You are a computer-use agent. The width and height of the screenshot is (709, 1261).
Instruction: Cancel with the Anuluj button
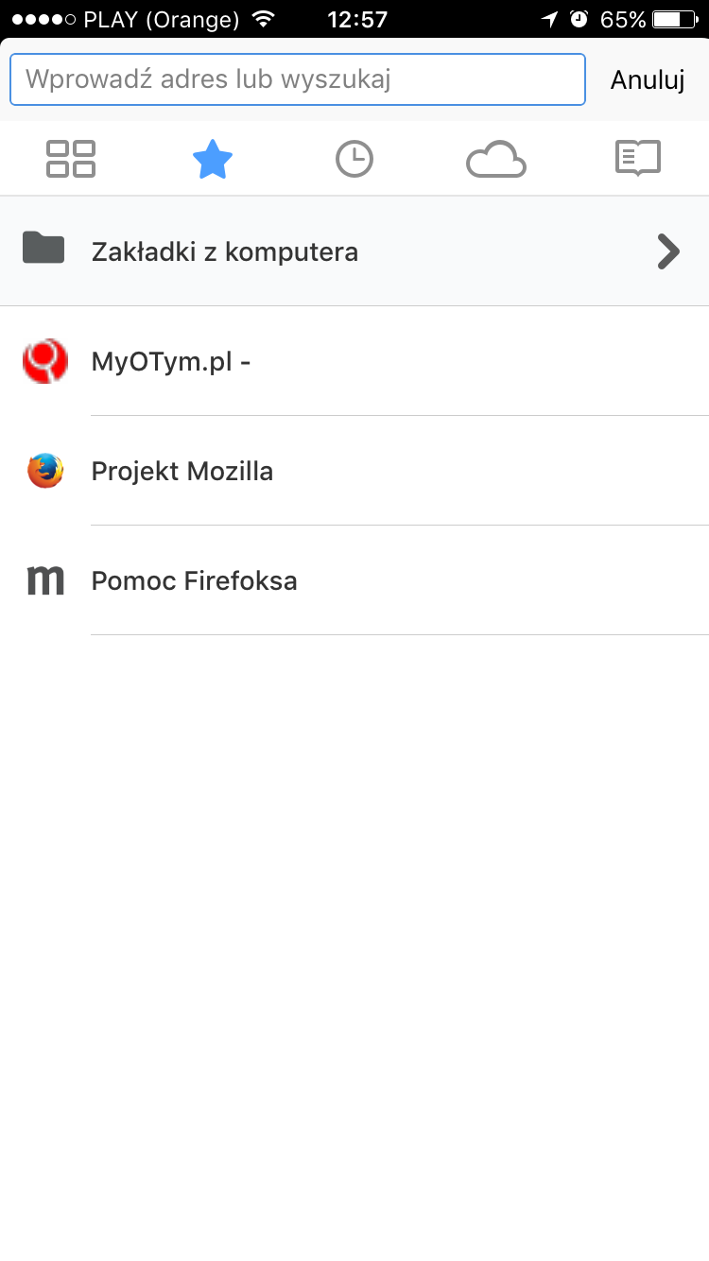(x=648, y=80)
